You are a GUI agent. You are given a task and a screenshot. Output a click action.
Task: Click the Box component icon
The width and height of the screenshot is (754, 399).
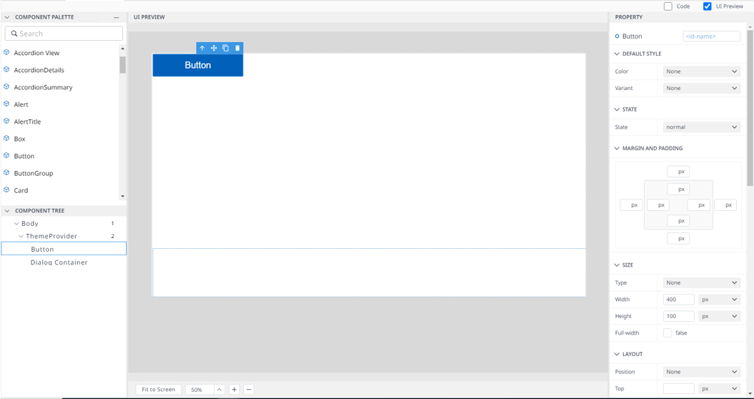(6, 139)
